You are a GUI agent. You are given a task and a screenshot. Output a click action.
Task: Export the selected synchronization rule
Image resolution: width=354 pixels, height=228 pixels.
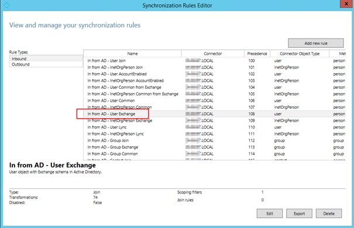click(x=299, y=213)
